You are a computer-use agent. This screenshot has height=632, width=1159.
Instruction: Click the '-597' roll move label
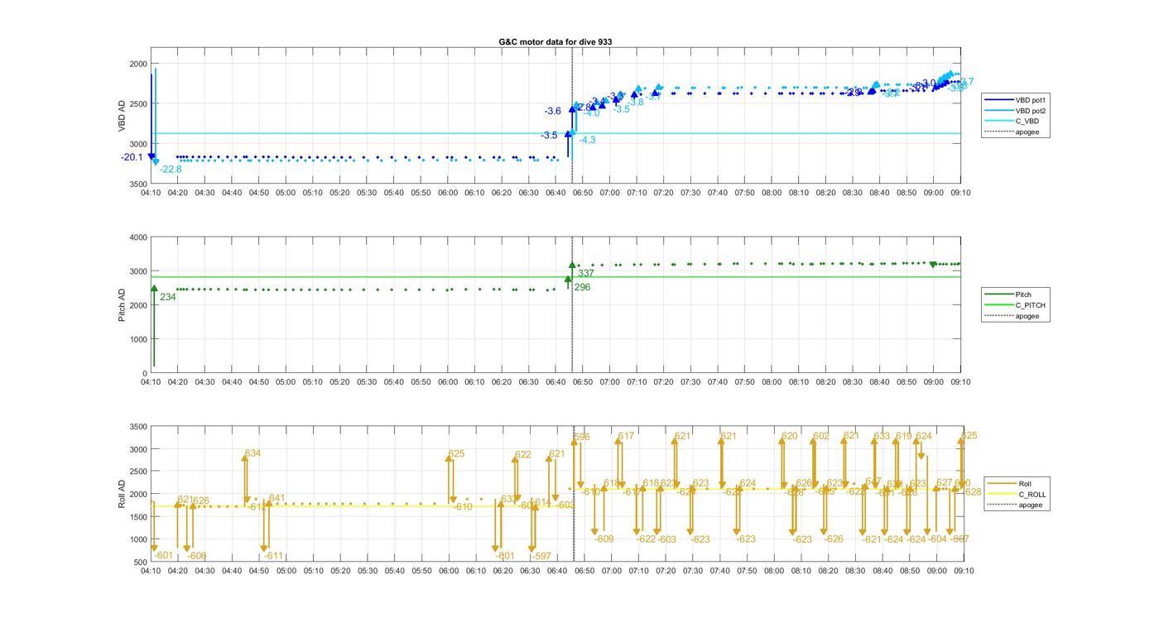pos(541,556)
